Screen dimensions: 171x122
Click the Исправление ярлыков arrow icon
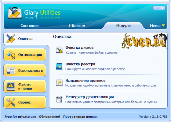[x=59, y=83]
